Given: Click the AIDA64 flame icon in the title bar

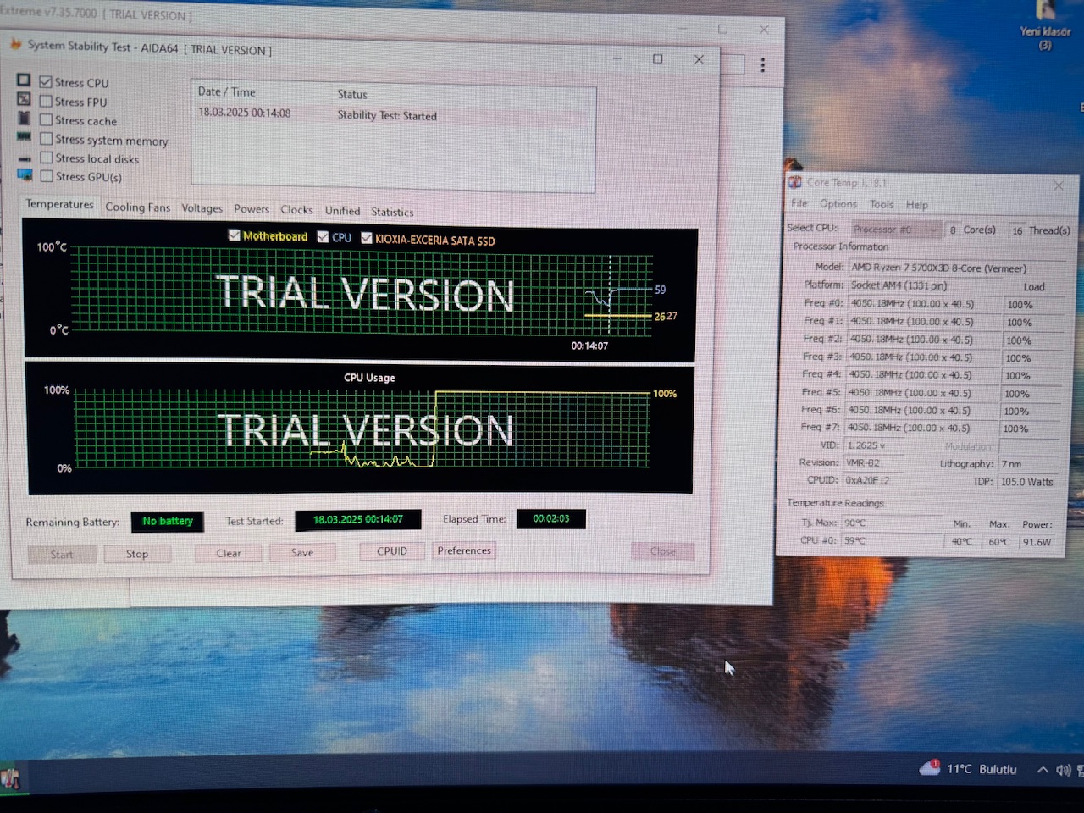Looking at the screenshot, I should pyautogui.click(x=15, y=43).
